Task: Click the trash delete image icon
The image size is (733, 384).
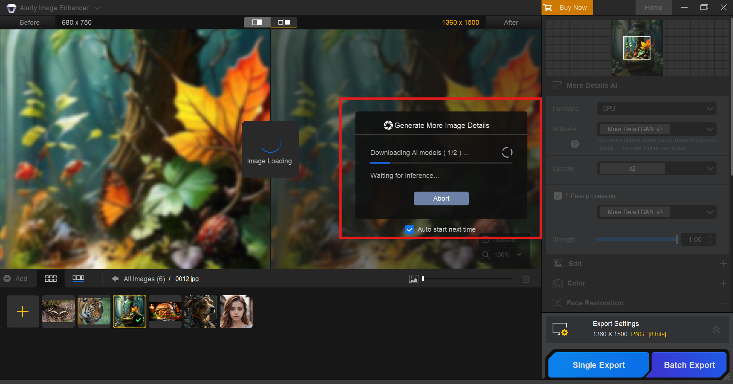Action: click(526, 279)
